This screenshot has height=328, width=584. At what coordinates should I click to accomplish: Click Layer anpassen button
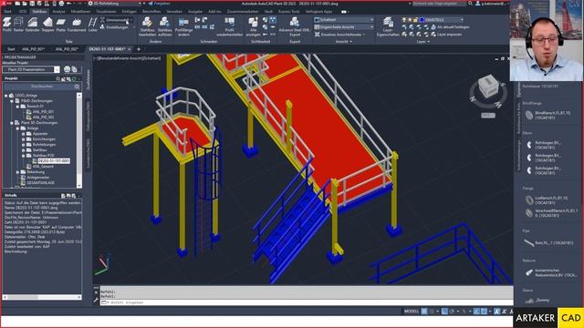tap(446, 35)
